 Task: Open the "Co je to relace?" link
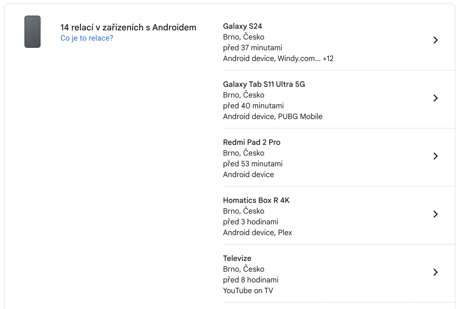87,38
